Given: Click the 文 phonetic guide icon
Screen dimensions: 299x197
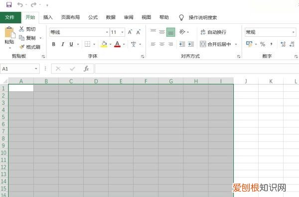Looking at the screenshot, I should tap(133, 44).
